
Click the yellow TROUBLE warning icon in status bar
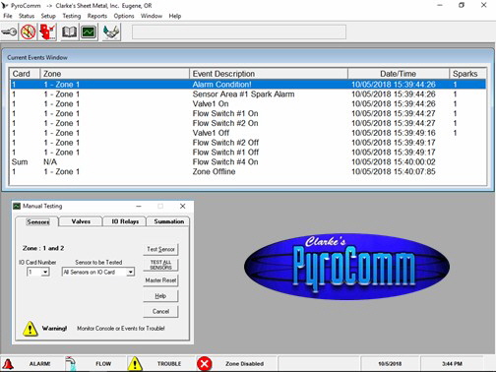click(x=135, y=364)
